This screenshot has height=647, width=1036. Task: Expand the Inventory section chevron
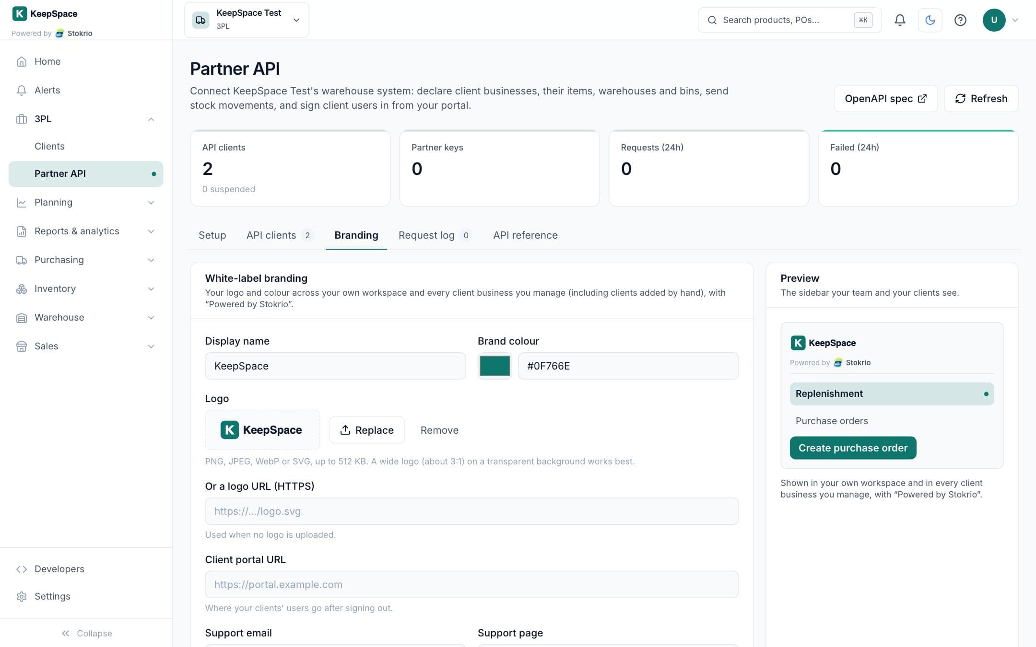[151, 289]
